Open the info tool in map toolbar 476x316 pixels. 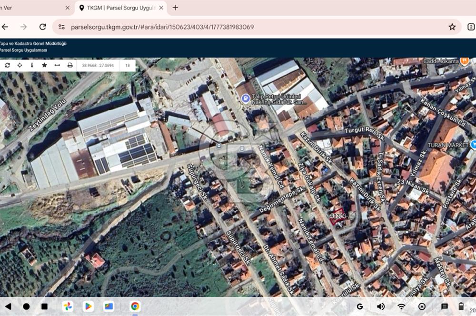point(32,65)
